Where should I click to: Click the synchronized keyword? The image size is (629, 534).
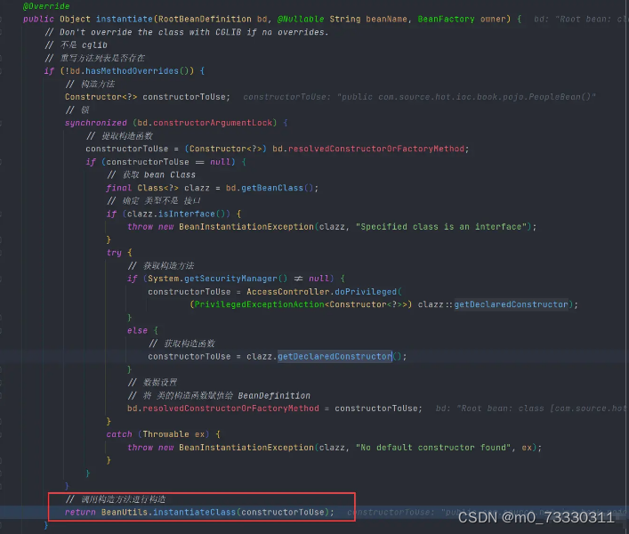96,123
